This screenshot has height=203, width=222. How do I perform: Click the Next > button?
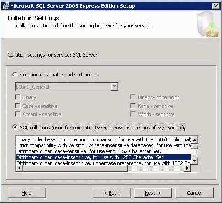click(x=153, y=193)
